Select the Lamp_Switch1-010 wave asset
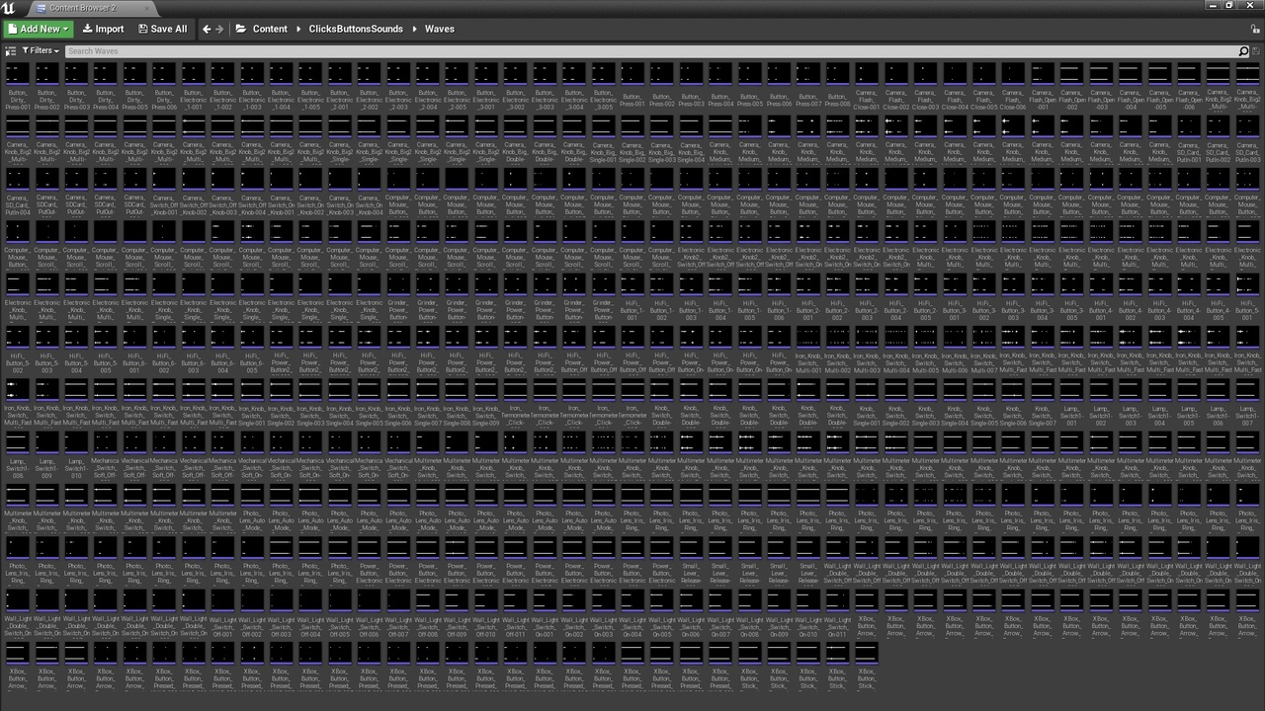This screenshot has width=1265, height=711. click(x=77, y=455)
